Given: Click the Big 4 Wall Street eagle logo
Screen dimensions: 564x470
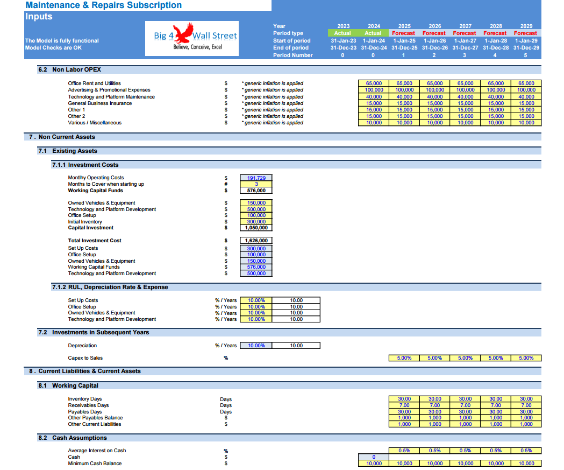Looking at the screenshot, I should tap(192, 38).
